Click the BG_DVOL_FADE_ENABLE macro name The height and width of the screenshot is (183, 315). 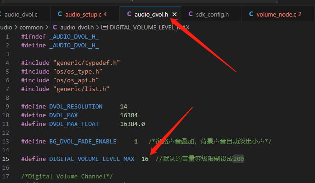click(x=83, y=142)
